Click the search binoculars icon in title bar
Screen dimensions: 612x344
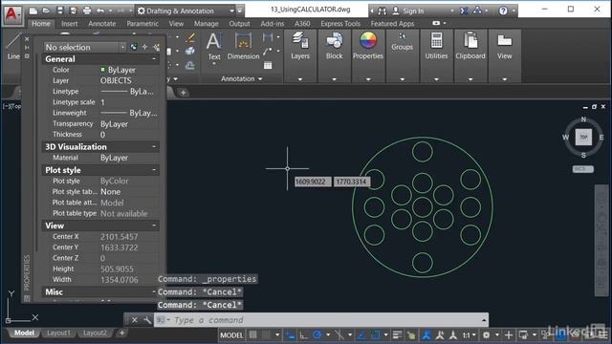(x=382, y=11)
